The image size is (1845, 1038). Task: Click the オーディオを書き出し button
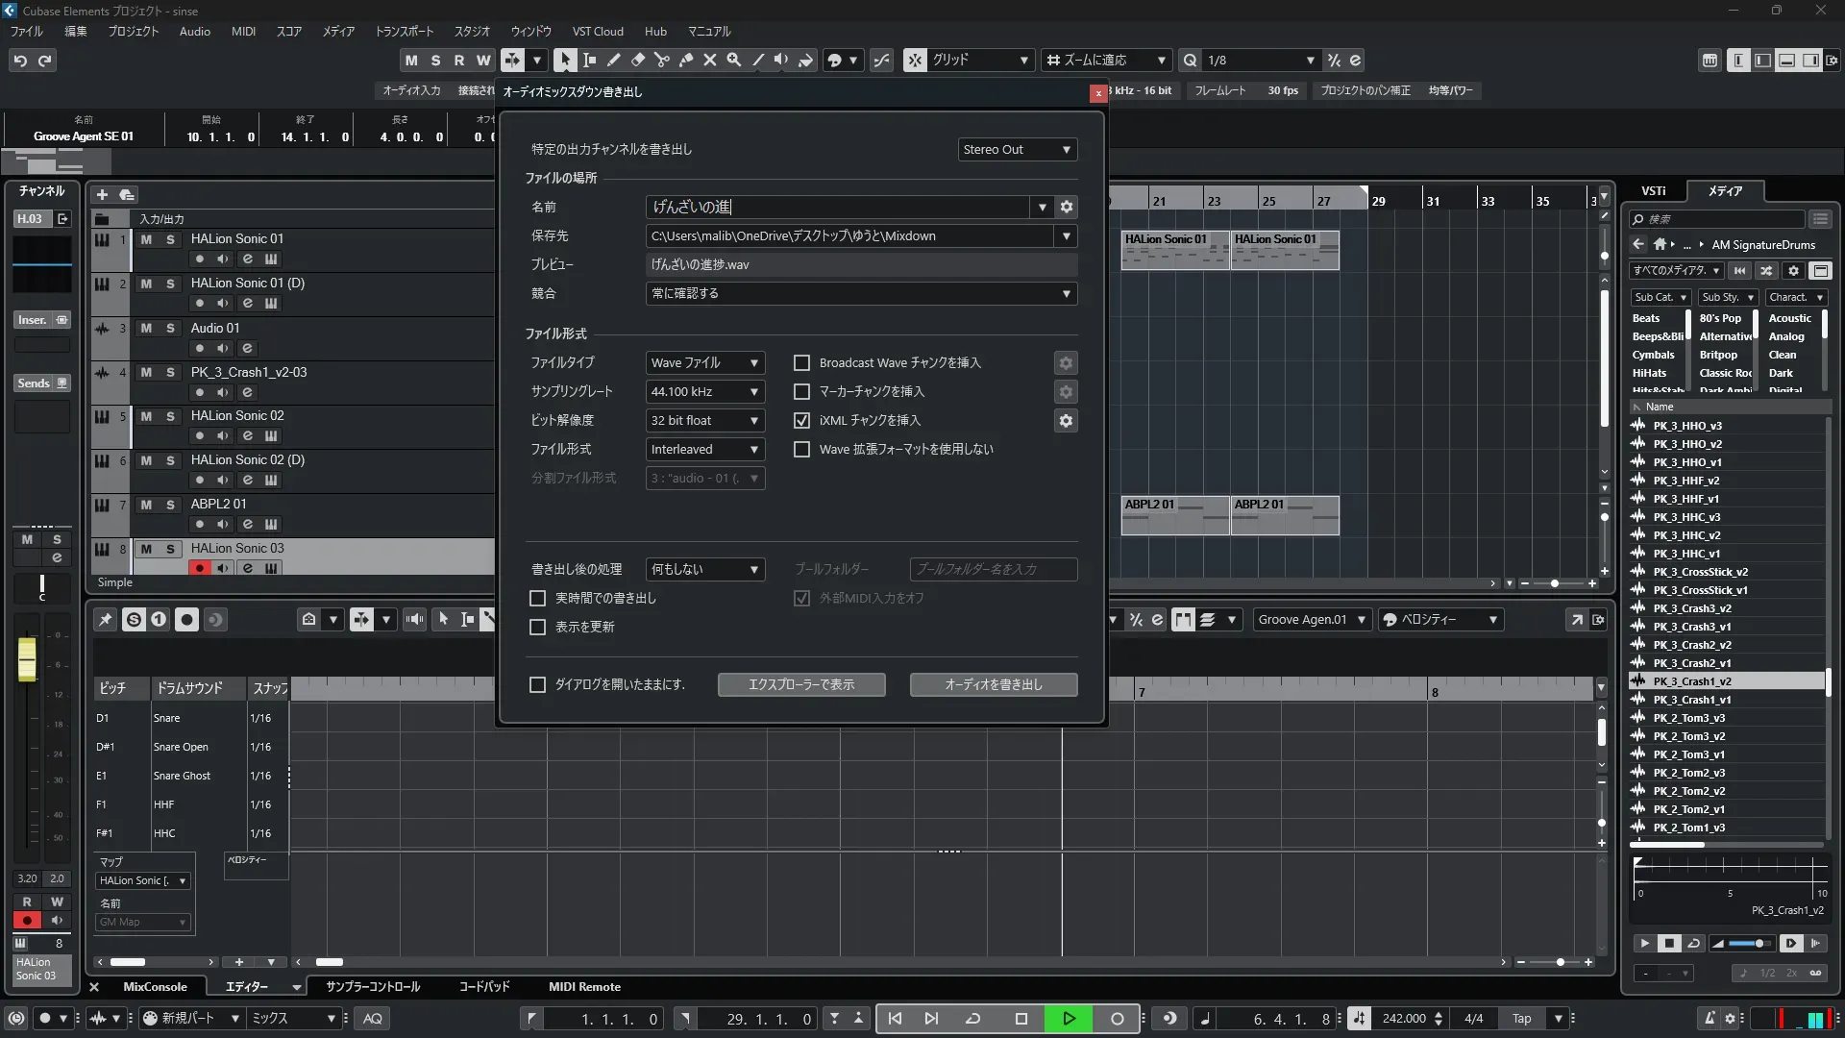click(993, 685)
